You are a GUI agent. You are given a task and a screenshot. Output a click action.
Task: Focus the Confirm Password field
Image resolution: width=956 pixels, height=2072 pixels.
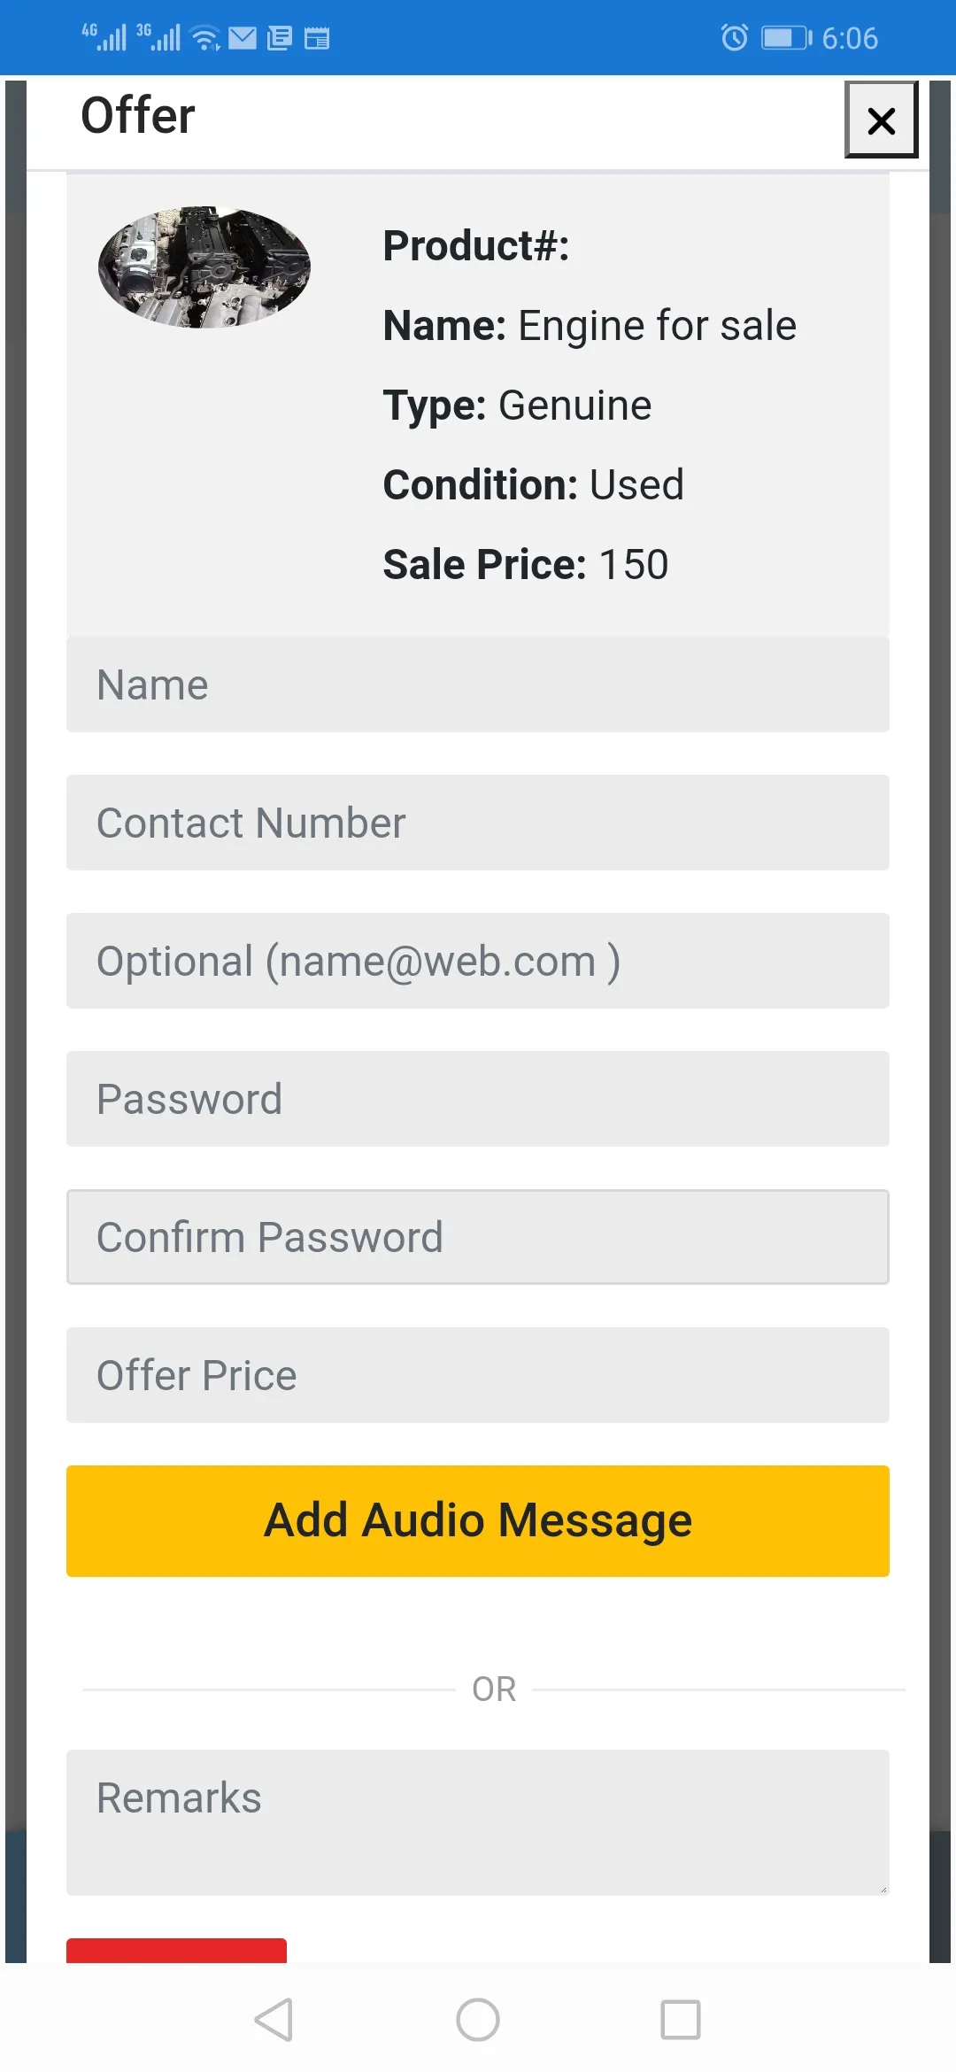click(x=478, y=1237)
